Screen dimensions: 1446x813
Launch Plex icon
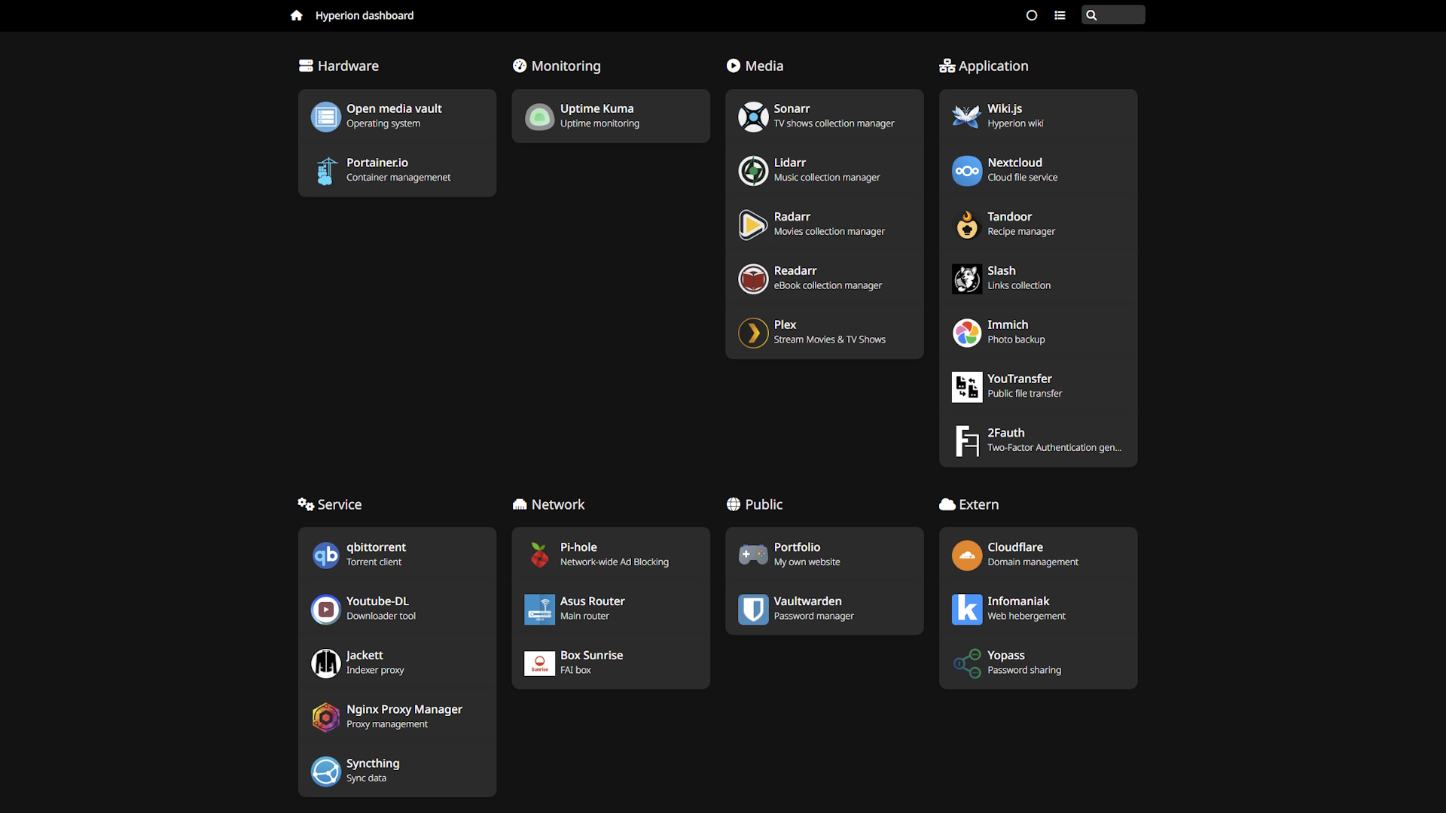pos(753,333)
